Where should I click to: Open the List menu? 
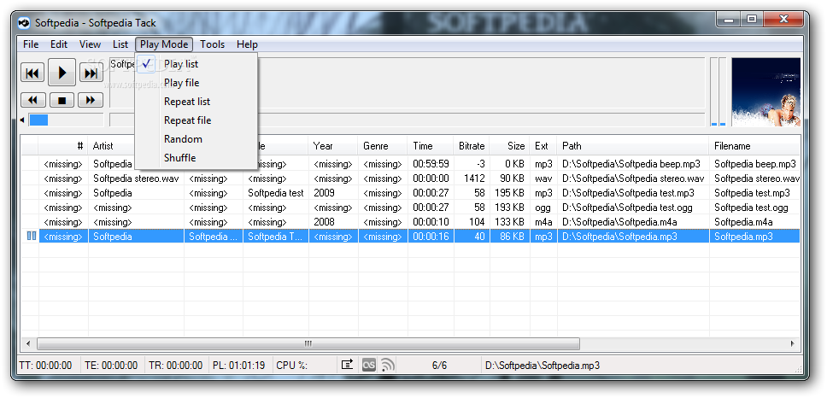(120, 44)
